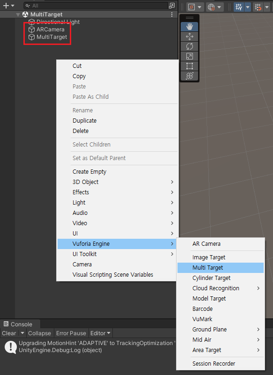Select the Directional Light object
The image size is (273, 375).
[58, 22]
